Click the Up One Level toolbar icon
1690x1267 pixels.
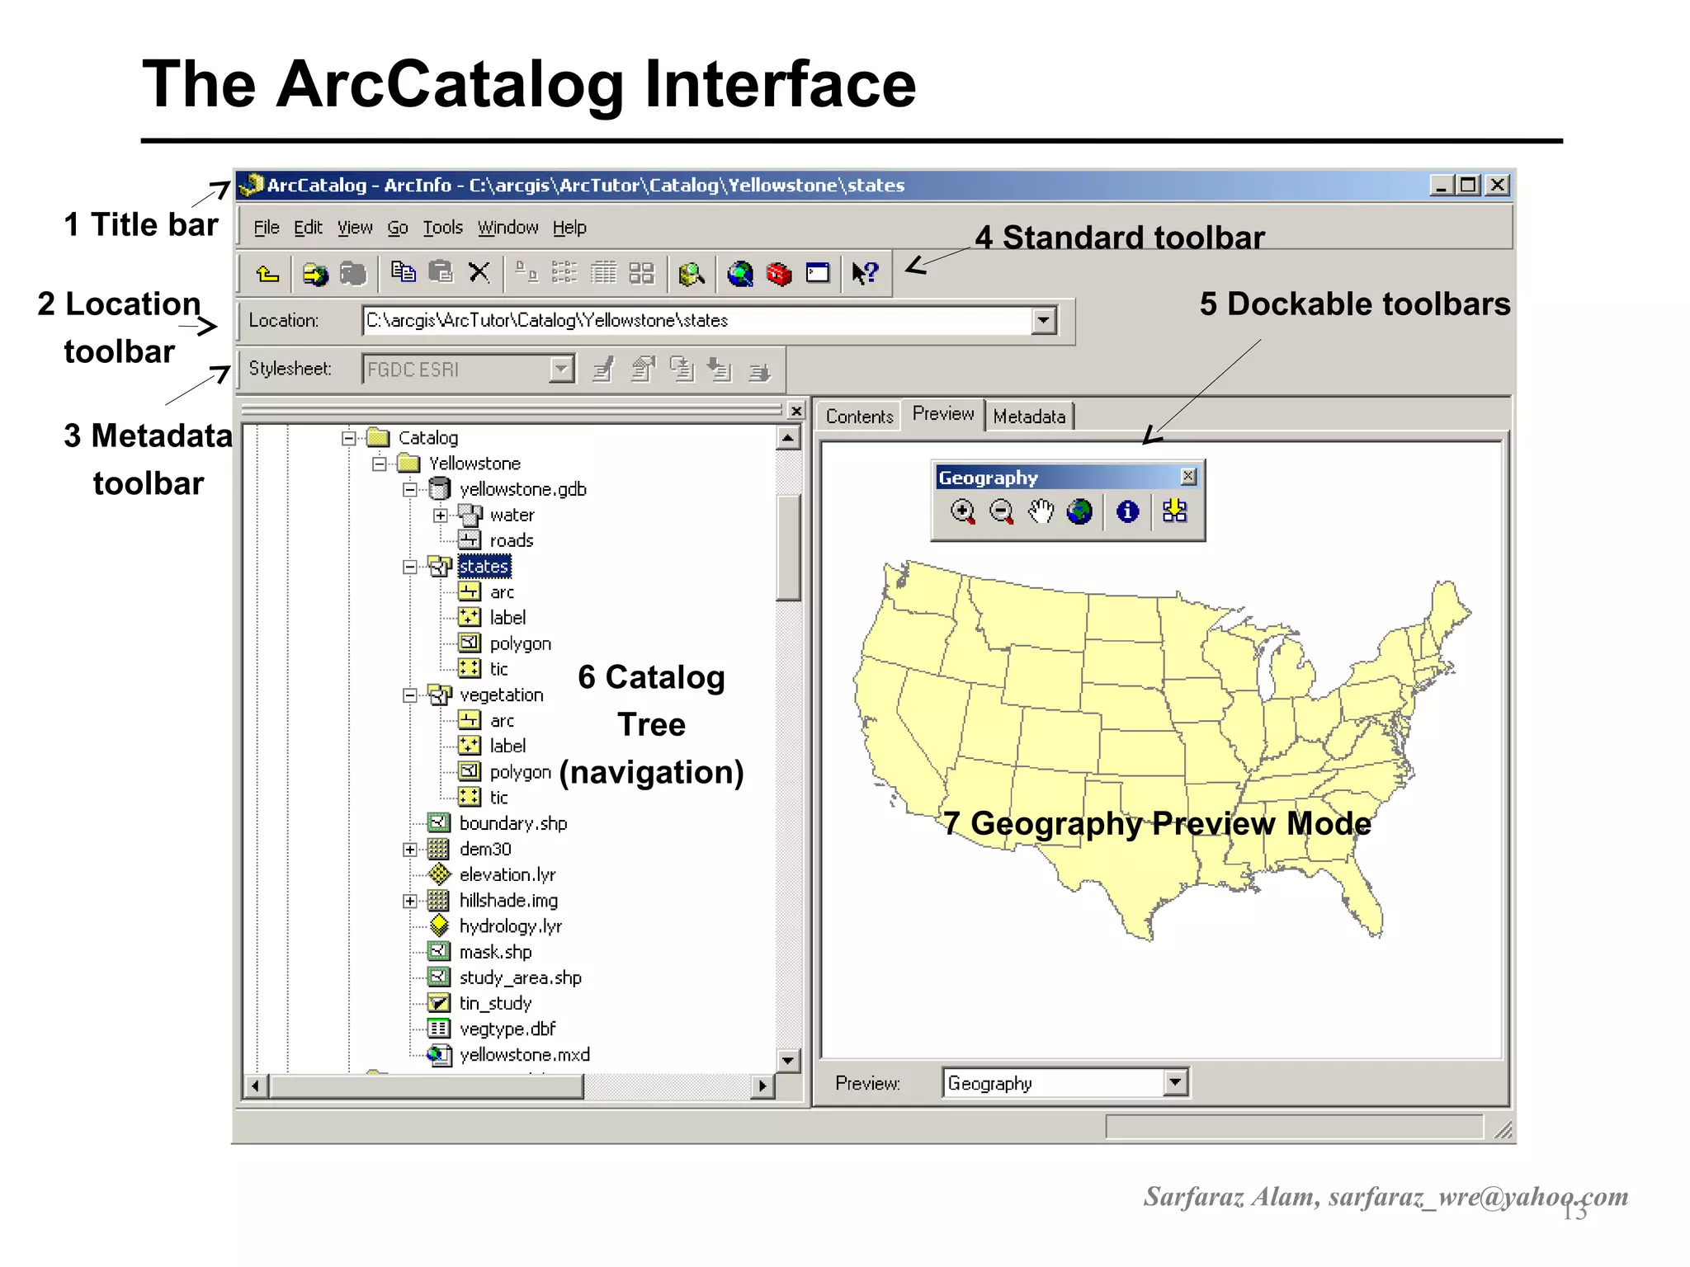coord(267,274)
